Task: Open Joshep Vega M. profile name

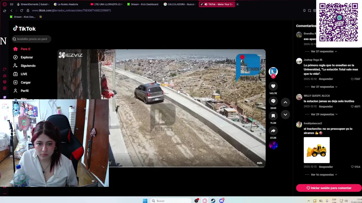Action: [313, 60]
